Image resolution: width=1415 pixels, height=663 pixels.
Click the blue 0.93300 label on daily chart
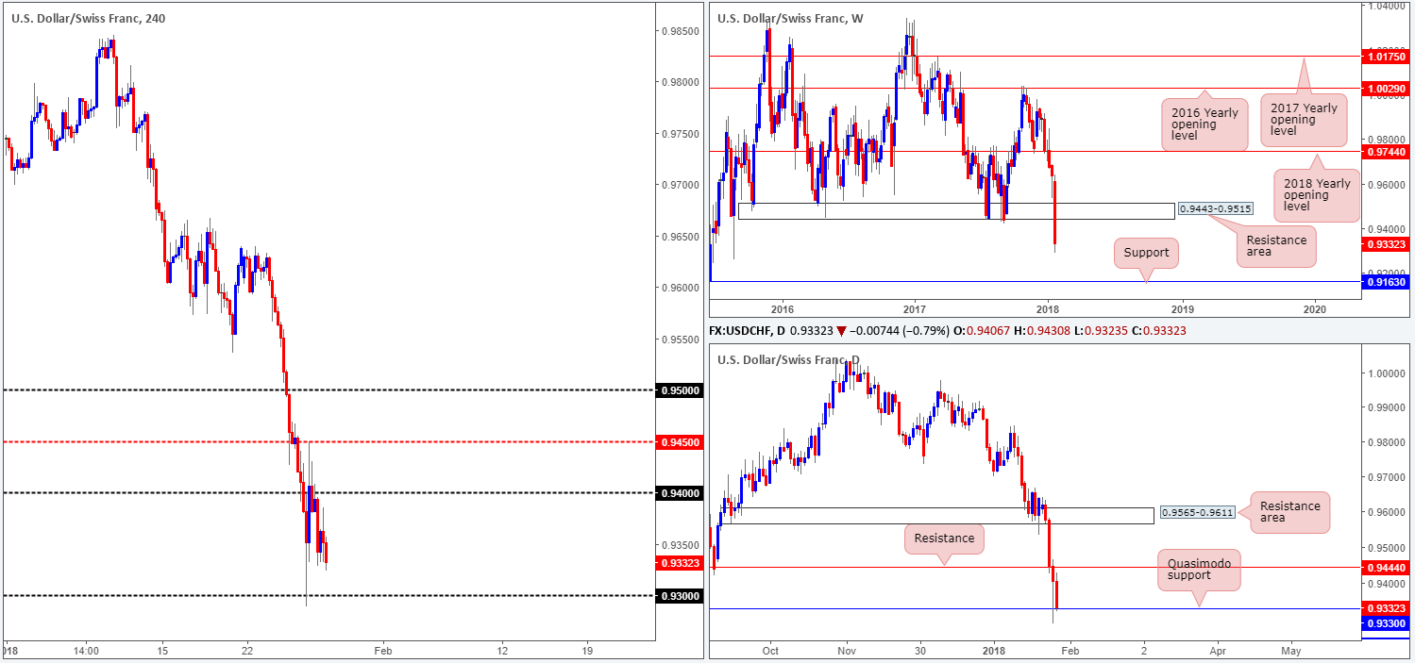coord(1387,623)
